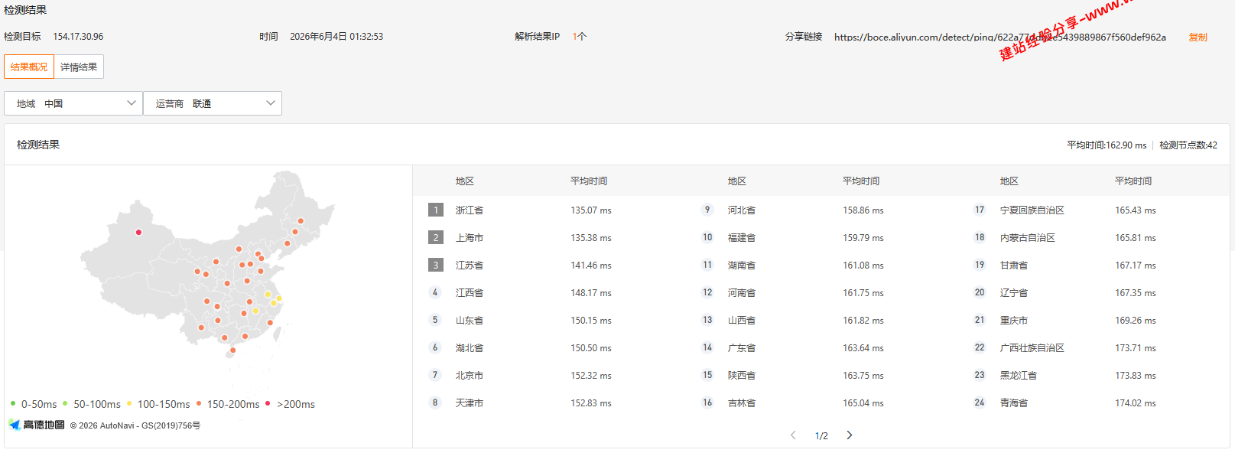Screen dimensions: 1235x453
Task: Switch to the 结果概况 tab
Action: [x=29, y=67]
